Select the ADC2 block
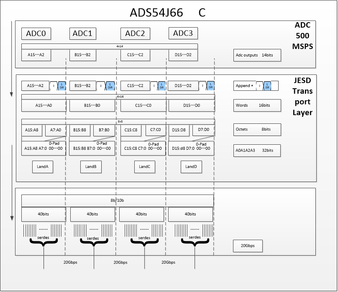The image size is (338, 292). (x=135, y=33)
